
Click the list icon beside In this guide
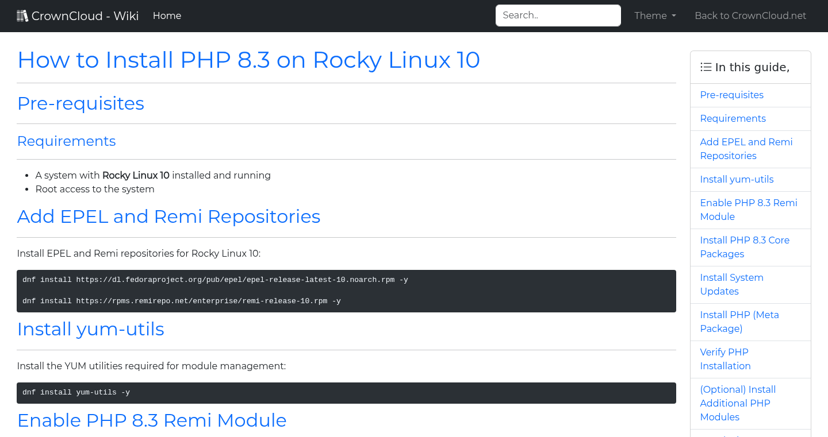[x=706, y=67]
